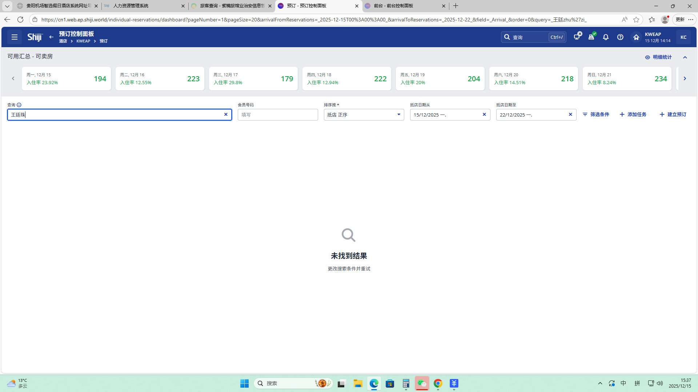Collapse the availability summary panel

685,57
